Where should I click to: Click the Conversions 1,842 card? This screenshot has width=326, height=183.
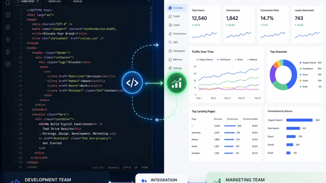coord(239,24)
